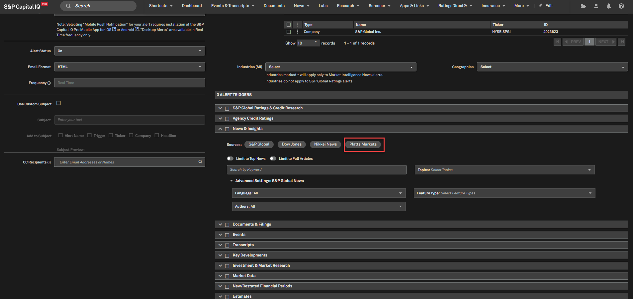Open the folder icon in top bar

click(583, 6)
